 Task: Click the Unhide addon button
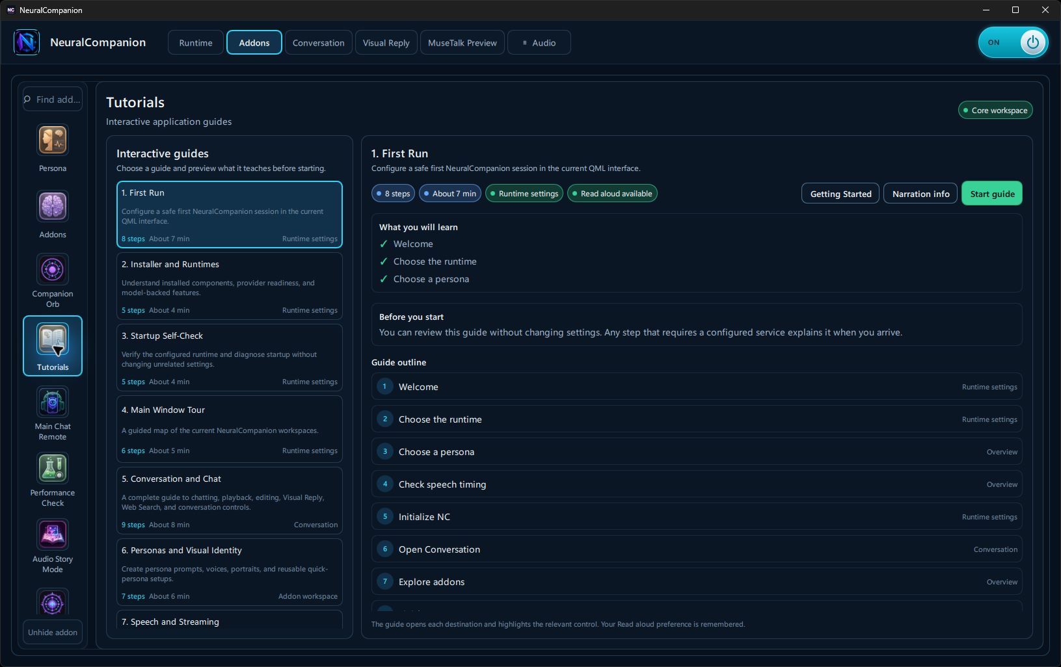coord(53,633)
